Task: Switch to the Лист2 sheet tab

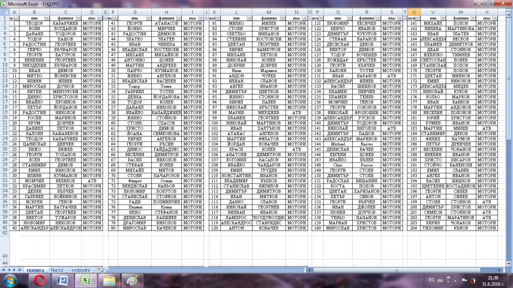Action: point(57,269)
